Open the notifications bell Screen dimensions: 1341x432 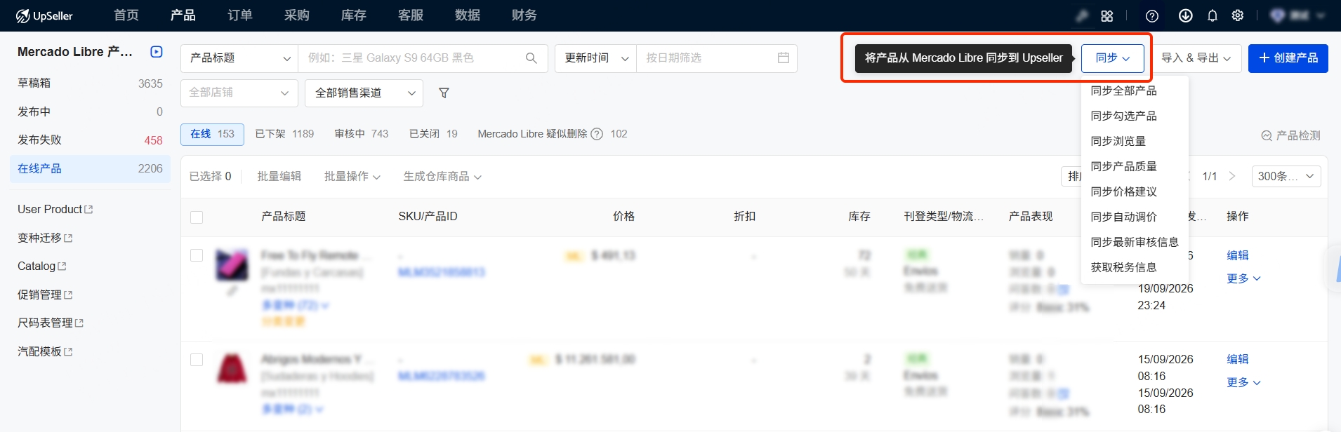1213,15
